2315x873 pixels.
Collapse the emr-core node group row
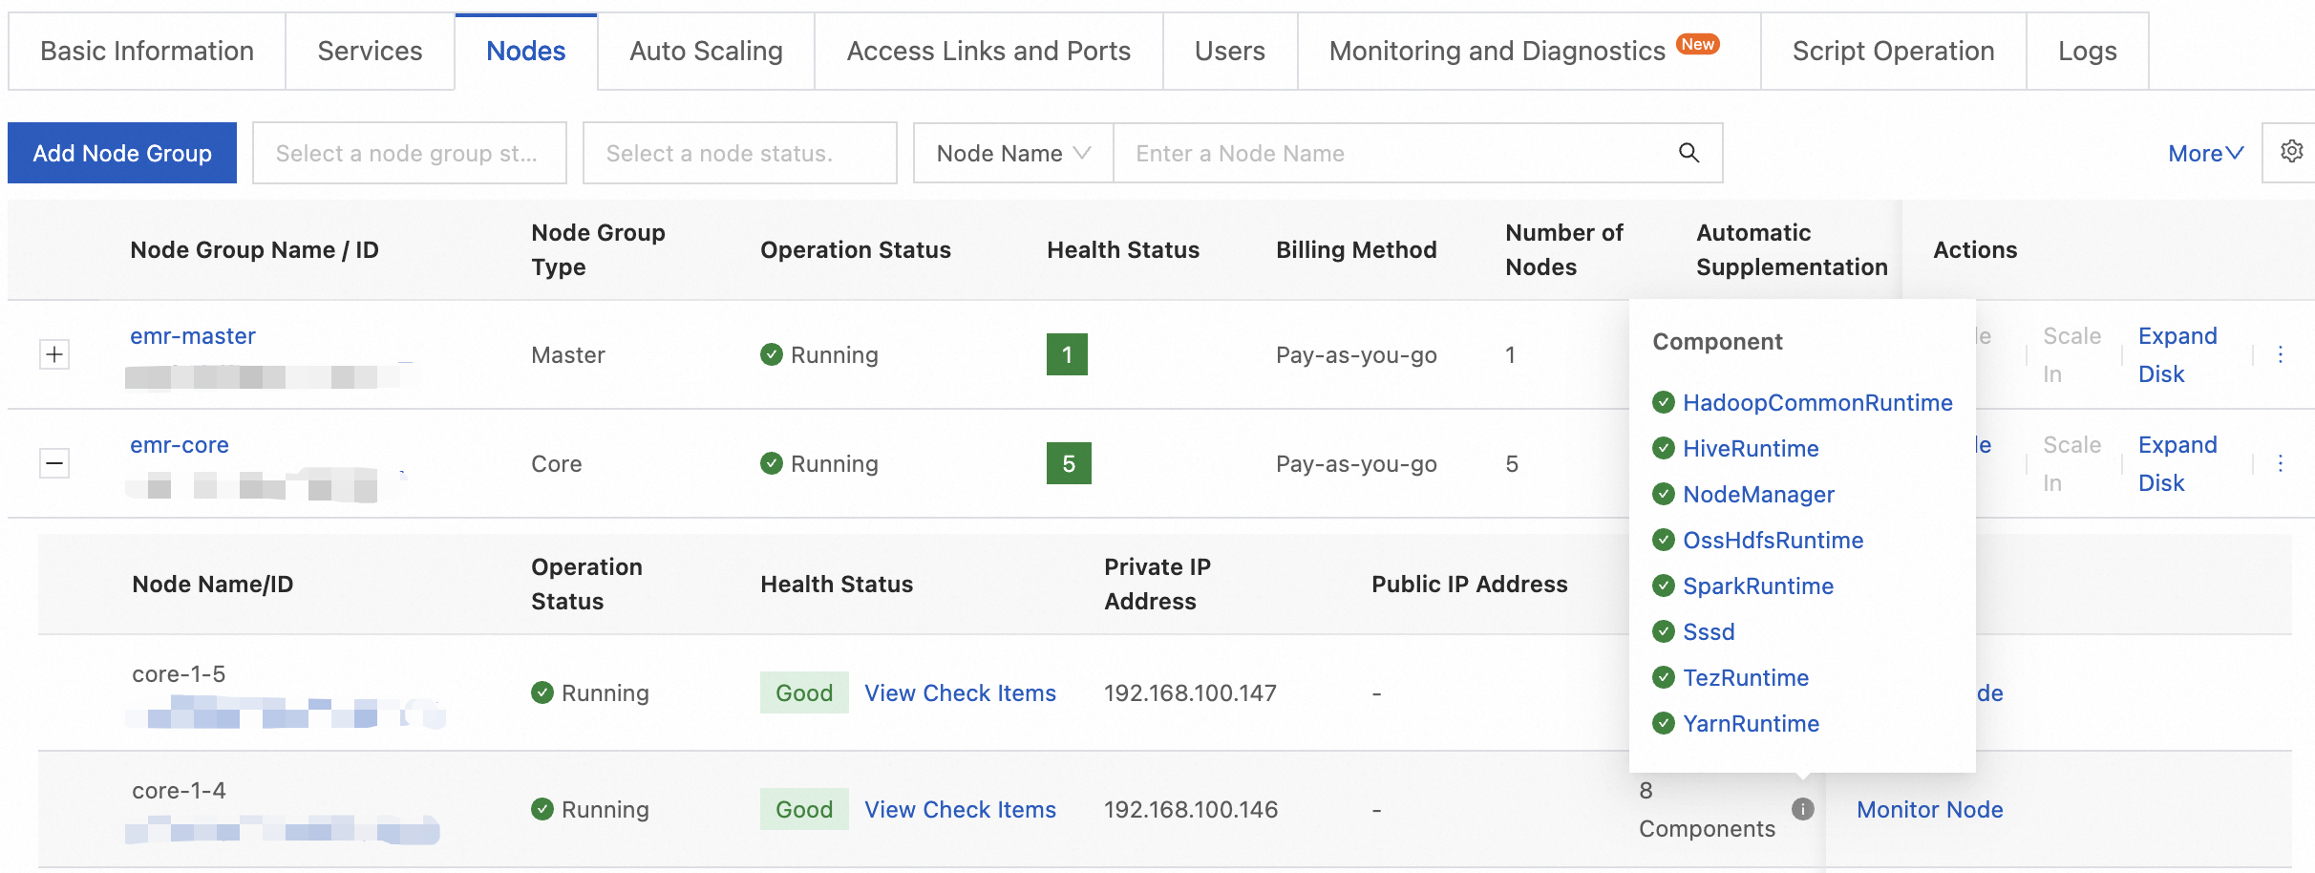(54, 463)
